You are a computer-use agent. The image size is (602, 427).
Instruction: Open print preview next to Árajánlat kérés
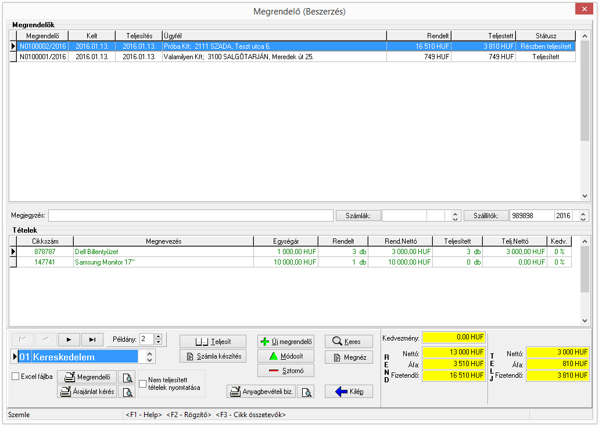point(127,392)
